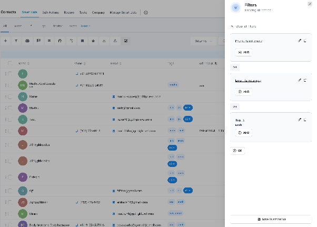Add an AND condition to the Phone filter

coord(244,52)
